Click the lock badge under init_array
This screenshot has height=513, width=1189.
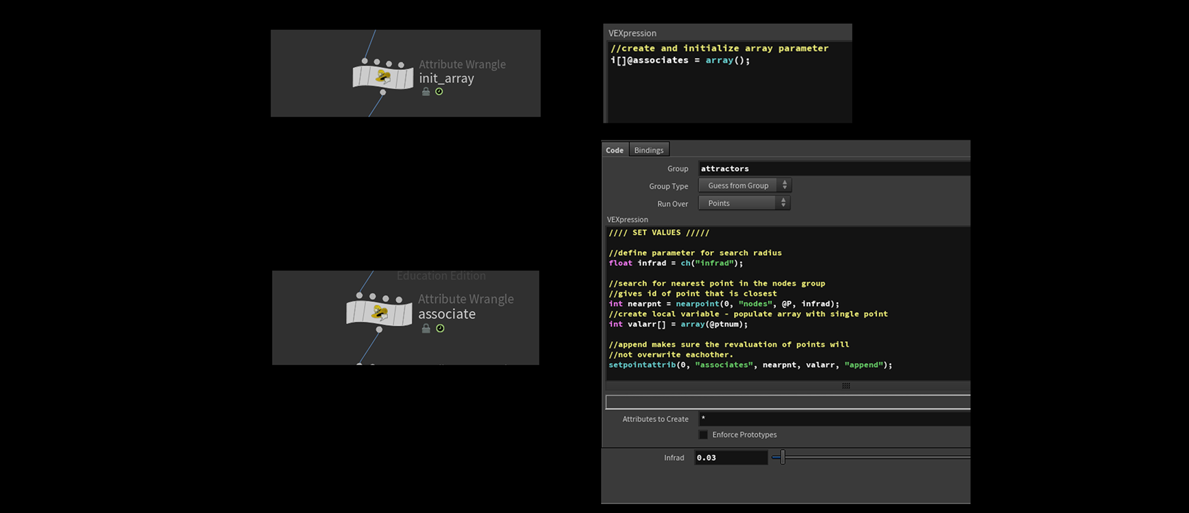point(426,92)
